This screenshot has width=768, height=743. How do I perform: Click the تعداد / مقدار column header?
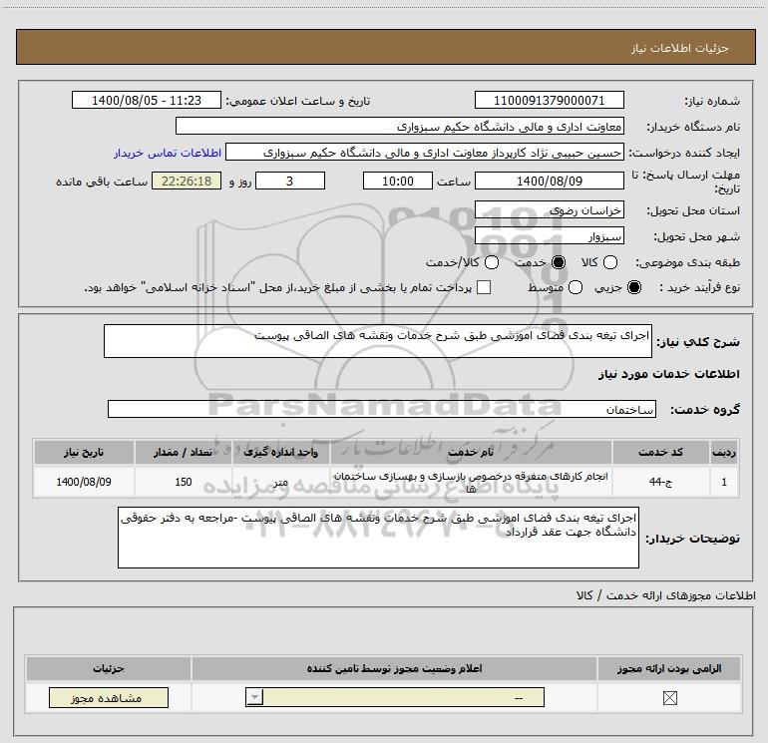click(x=184, y=452)
